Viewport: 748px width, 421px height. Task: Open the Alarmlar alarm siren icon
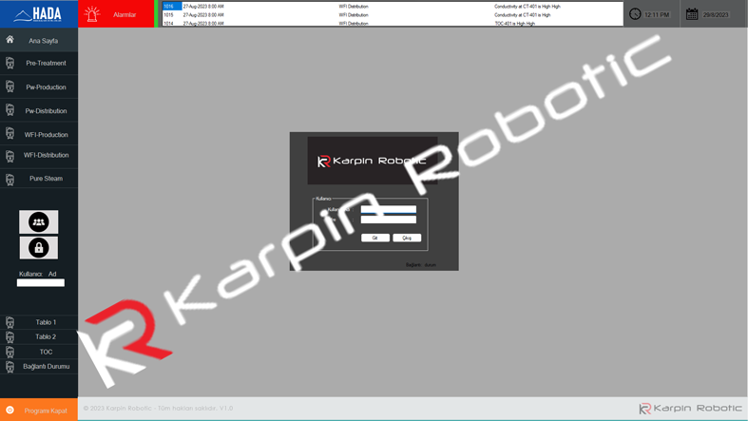(x=91, y=14)
